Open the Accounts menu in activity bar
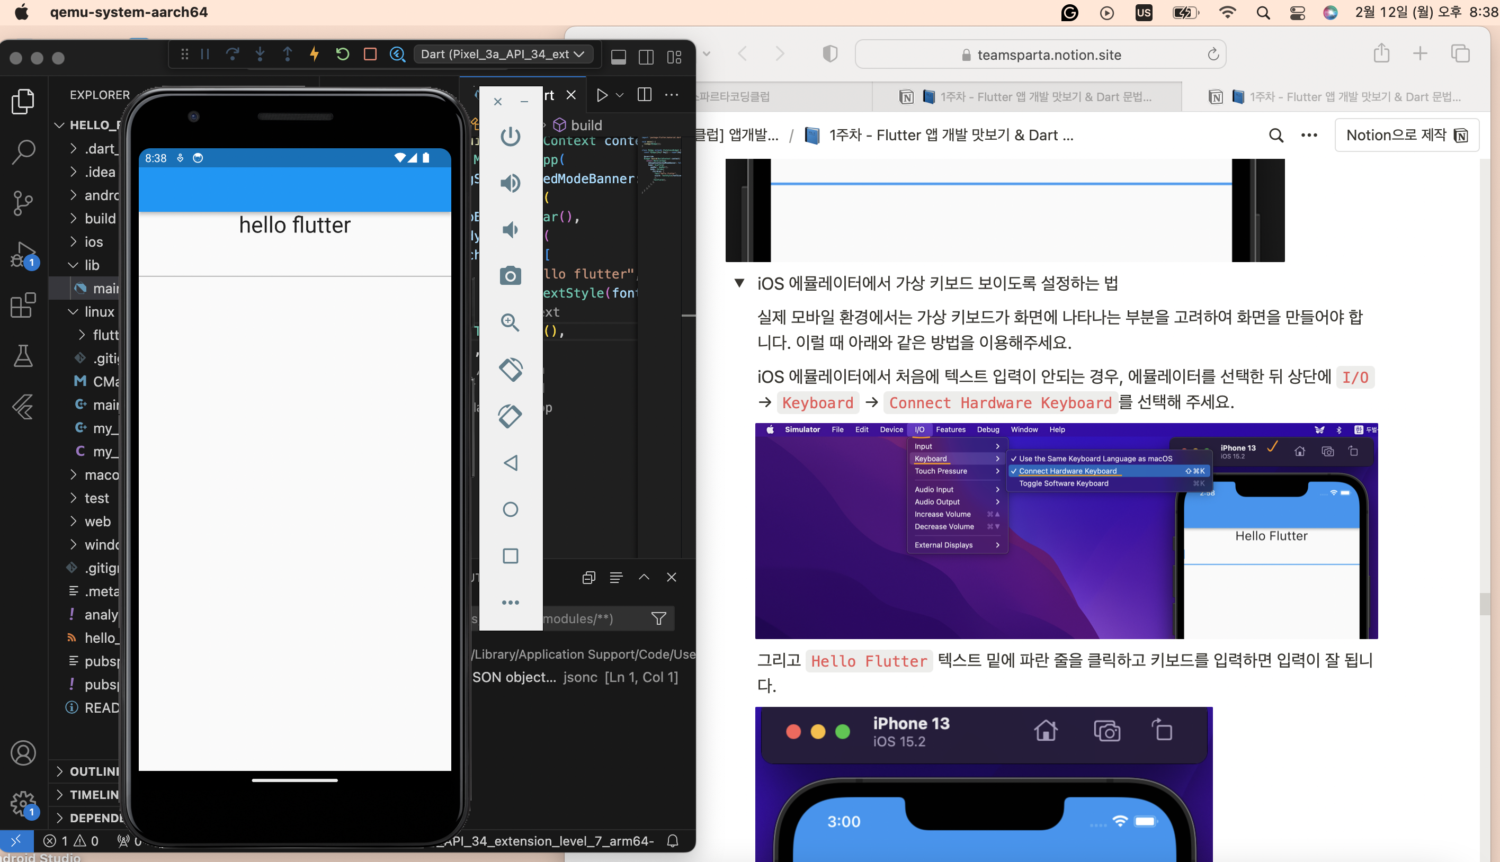Image resolution: width=1500 pixels, height=862 pixels. [23, 753]
